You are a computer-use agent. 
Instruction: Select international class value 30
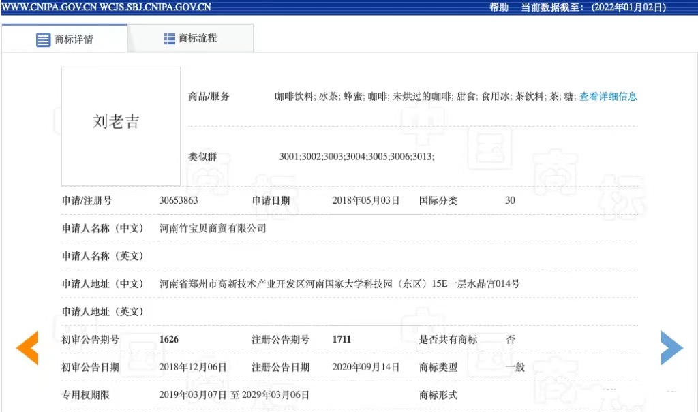point(510,201)
